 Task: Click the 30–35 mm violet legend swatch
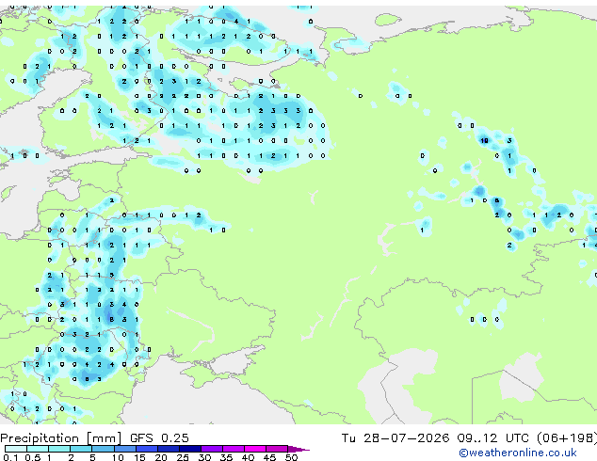pyautogui.click(x=212, y=449)
